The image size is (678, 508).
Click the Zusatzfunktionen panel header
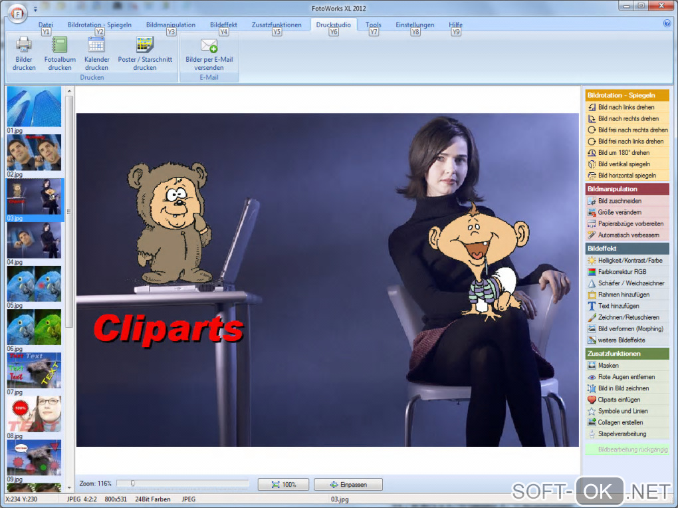(627, 354)
